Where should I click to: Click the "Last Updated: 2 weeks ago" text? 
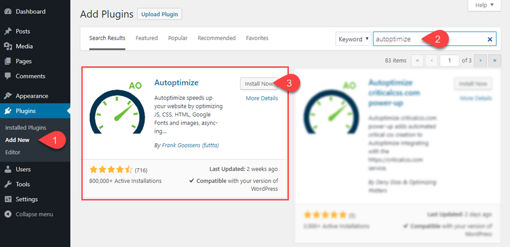(x=243, y=169)
